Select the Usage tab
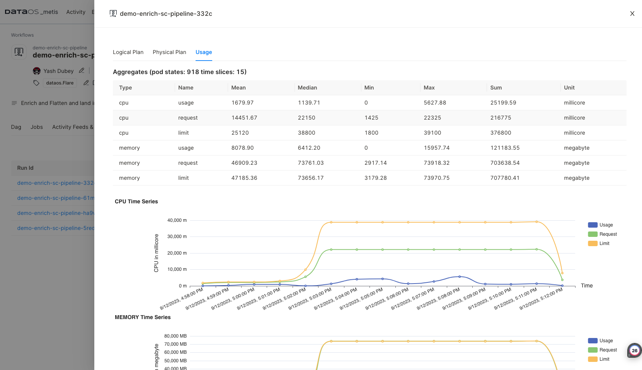Image resolution: width=642 pixels, height=370 pixels. coord(204,52)
